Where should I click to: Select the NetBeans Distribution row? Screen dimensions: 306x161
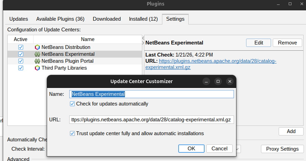coord(75,47)
